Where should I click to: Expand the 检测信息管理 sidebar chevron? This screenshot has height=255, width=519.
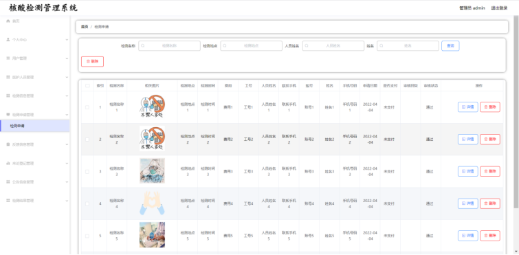coord(67,96)
